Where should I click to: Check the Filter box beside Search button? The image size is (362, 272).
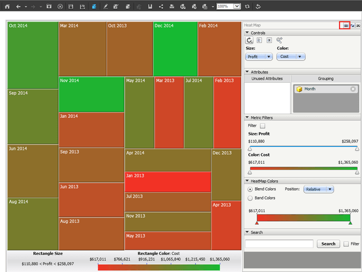coord(346,244)
